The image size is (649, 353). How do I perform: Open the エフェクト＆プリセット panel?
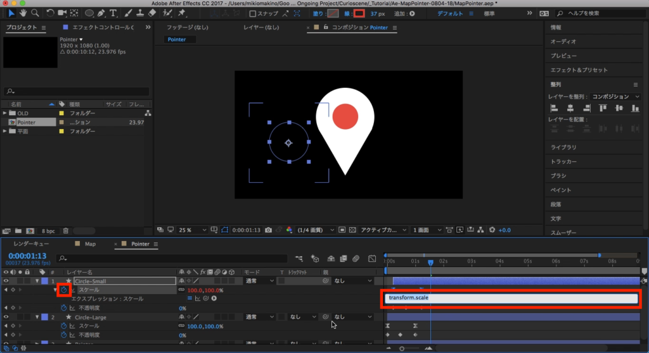coord(579,70)
